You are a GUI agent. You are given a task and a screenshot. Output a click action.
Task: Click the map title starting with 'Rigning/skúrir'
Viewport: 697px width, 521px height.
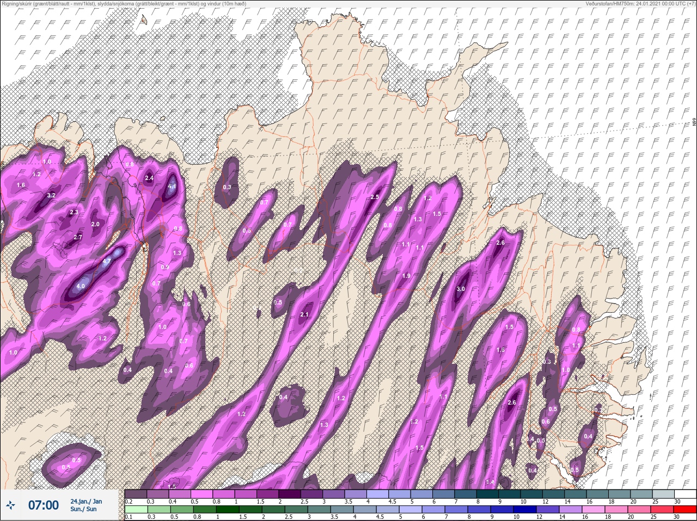124,4
